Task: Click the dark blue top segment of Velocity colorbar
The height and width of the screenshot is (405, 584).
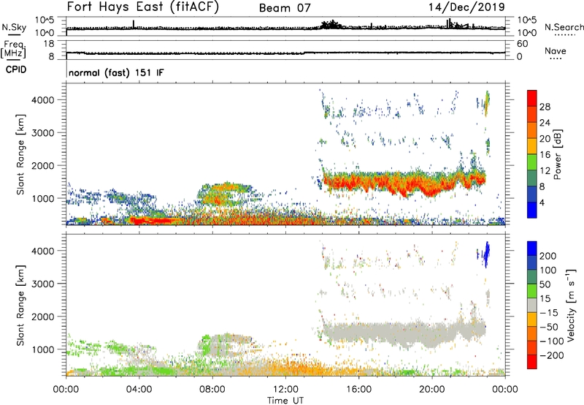Action: 532,249
